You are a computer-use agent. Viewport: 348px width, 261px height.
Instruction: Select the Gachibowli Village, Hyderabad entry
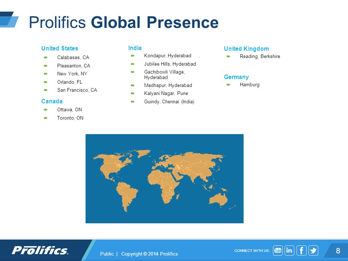click(165, 75)
